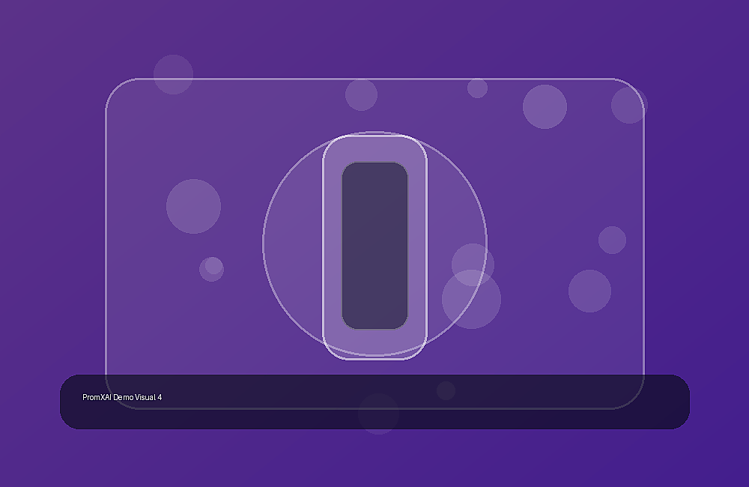Viewport: 749px width, 487px height.
Task: Click the tiny bubble beside the big top-right bubble
Action: [477, 88]
